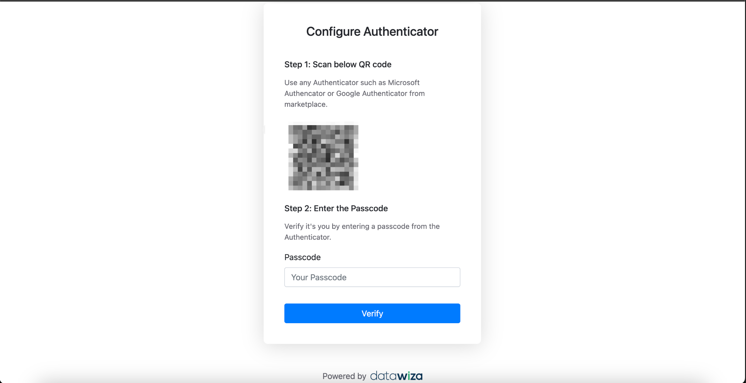This screenshot has height=383, width=746.
Task: Click the verify-it's-you description text
Action: pyautogui.click(x=362, y=231)
